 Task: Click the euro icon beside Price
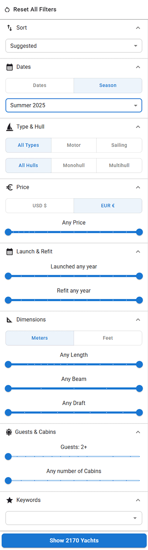coord(10,187)
